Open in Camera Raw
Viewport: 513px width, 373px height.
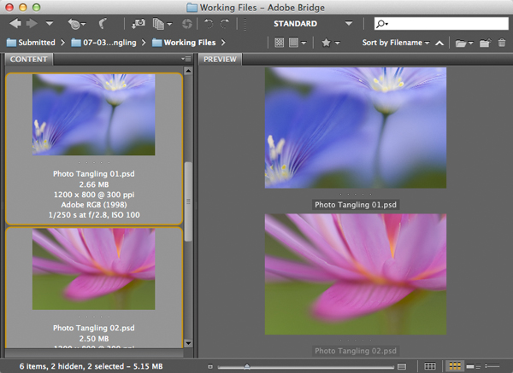(x=186, y=24)
